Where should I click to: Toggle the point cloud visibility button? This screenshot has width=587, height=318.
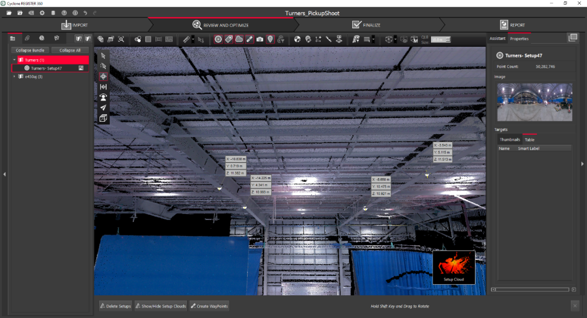click(x=239, y=39)
